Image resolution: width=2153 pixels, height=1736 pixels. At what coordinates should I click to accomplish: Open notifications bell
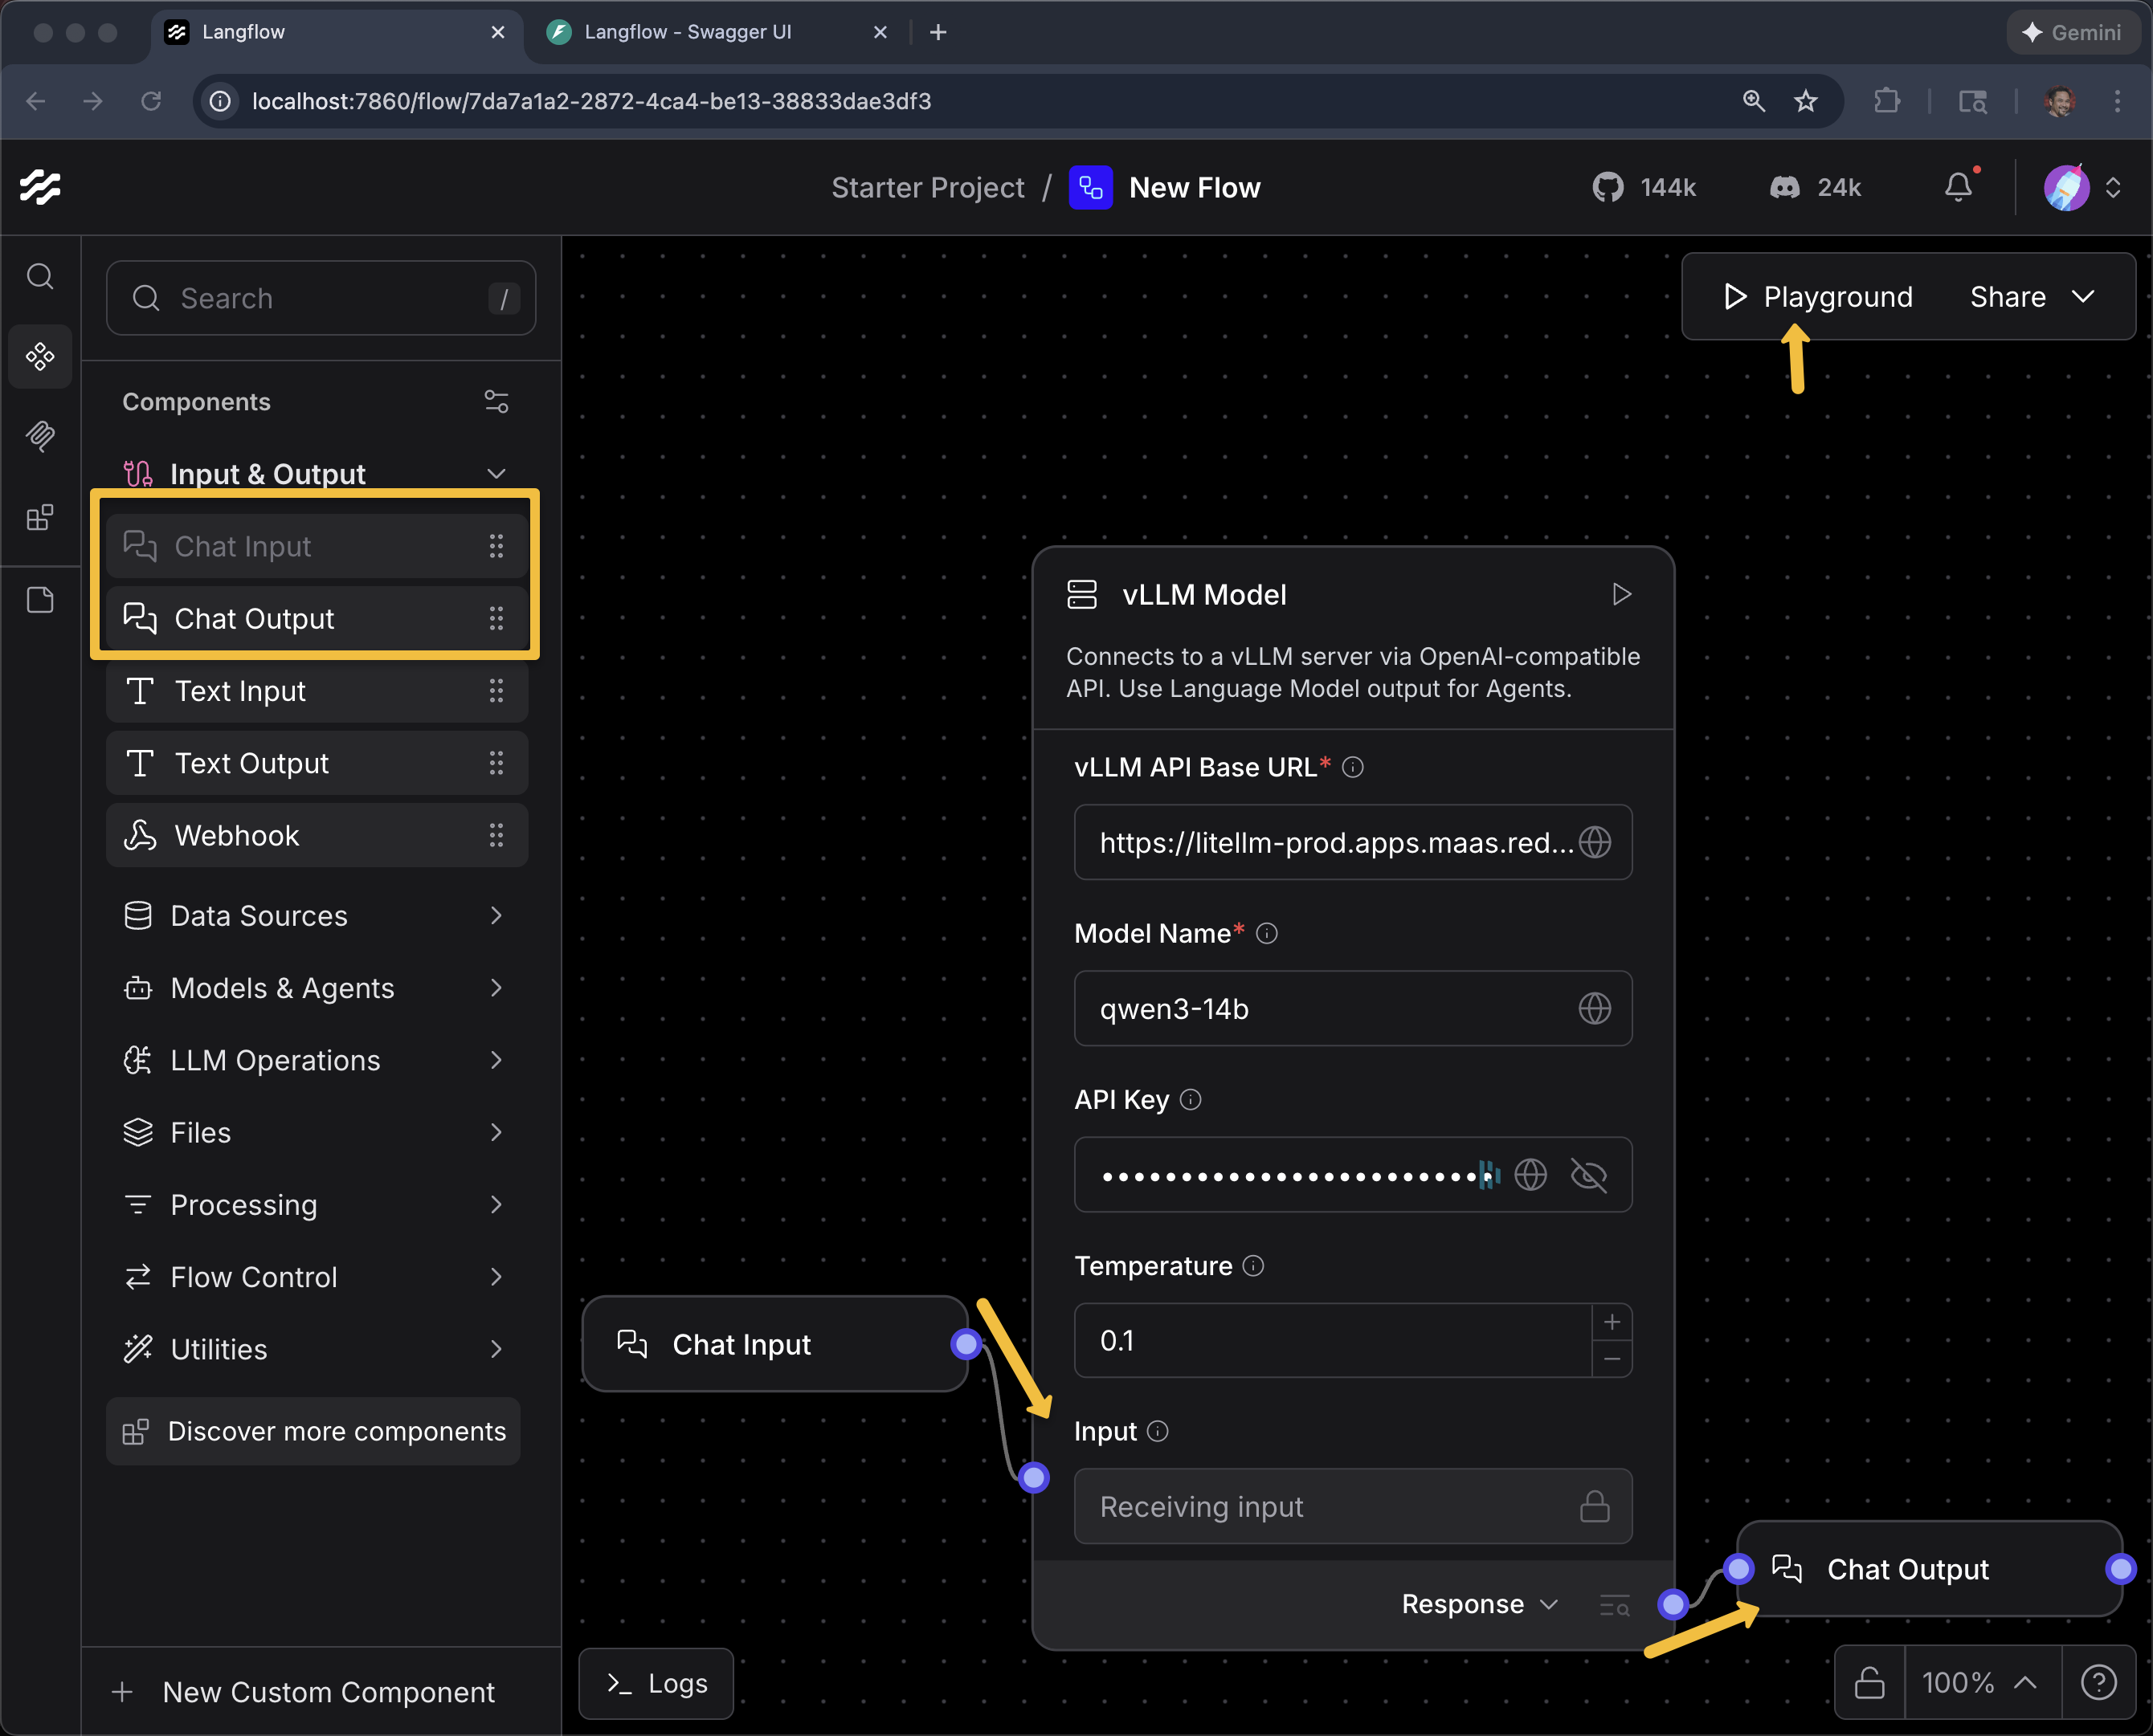pos(1958,187)
